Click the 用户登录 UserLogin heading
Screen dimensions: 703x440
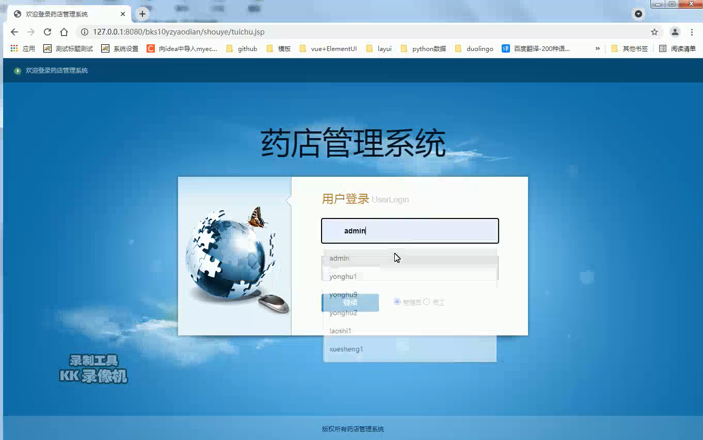pos(365,199)
